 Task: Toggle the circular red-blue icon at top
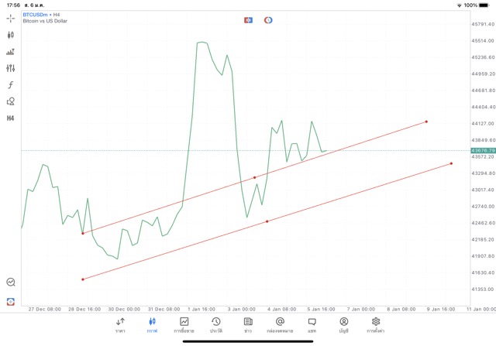(268, 19)
